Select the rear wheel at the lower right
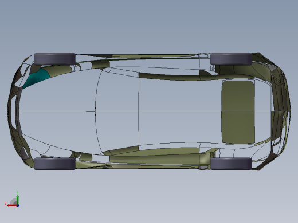 coord(231,164)
